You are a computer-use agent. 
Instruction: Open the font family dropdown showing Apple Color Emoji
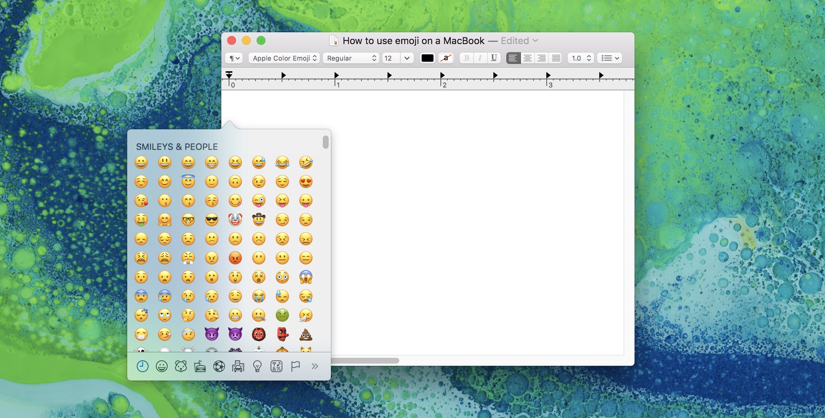point(283,58)
